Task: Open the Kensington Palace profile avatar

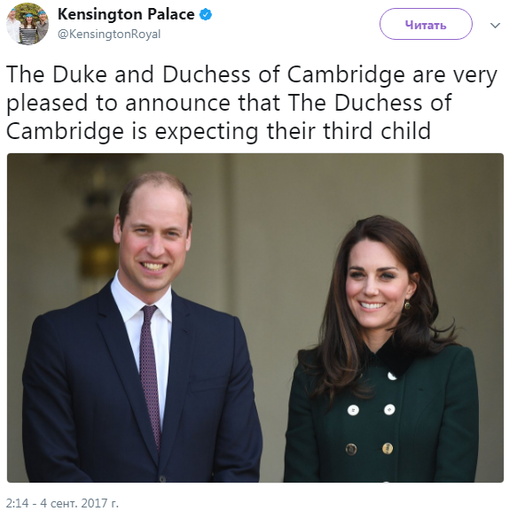Action: (27, 24)
